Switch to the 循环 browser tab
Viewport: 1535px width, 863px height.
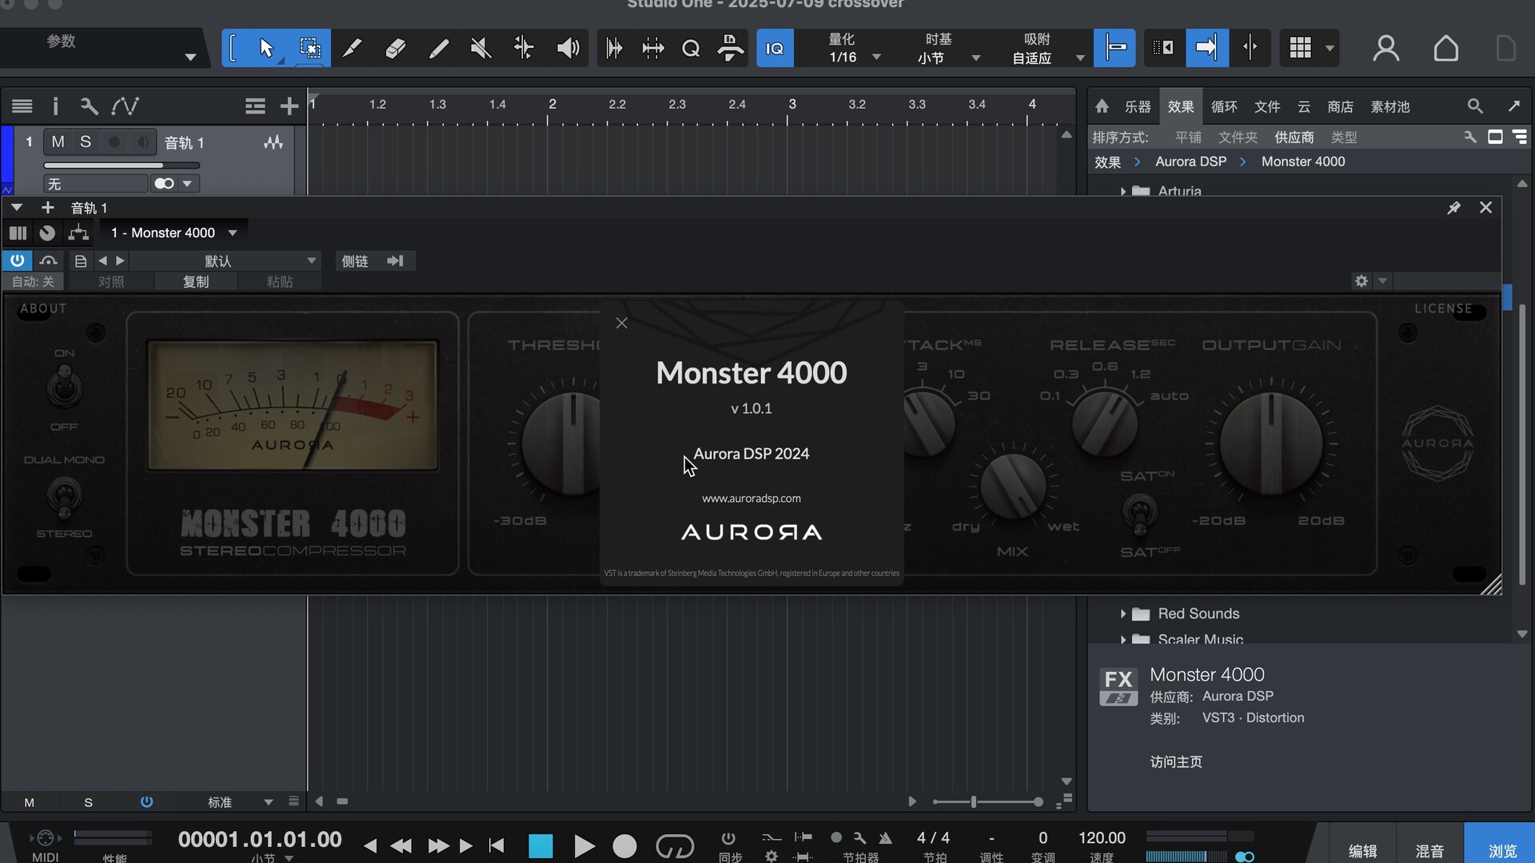pos(1223,106)
